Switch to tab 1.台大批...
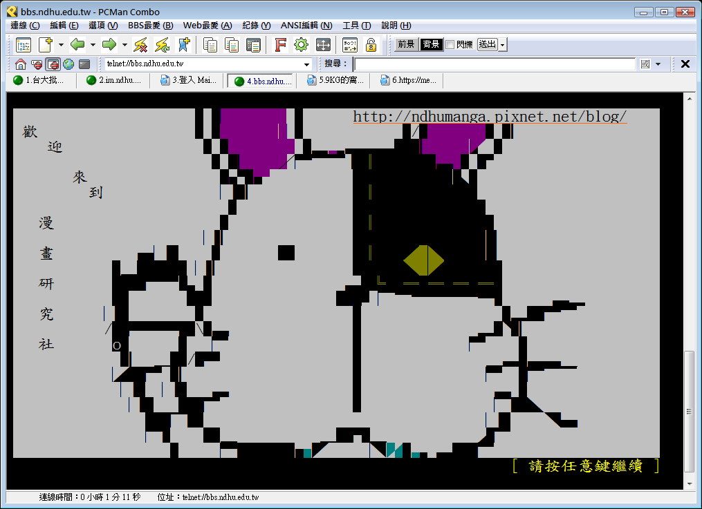Image resolution: width=702 pixels, height=509 pixels. (39, 80)
